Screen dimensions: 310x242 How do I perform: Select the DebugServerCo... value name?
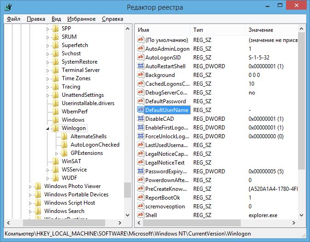pos(166,93)
